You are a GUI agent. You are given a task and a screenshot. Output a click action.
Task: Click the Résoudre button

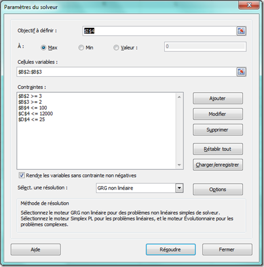click(170, 249)
